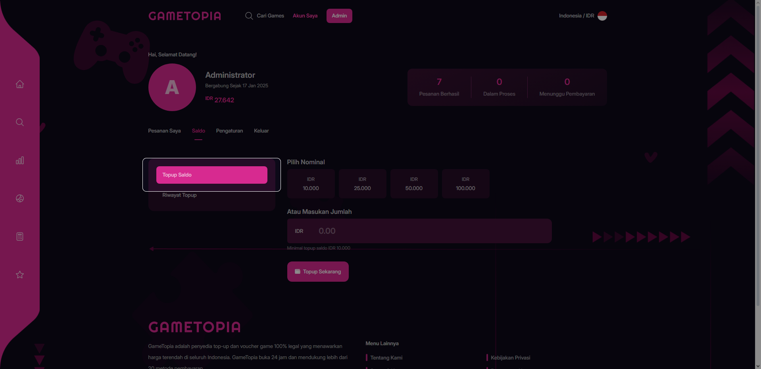Click the Topup Sekarang button
Screen dimensions: 761x369
[318, 272]
